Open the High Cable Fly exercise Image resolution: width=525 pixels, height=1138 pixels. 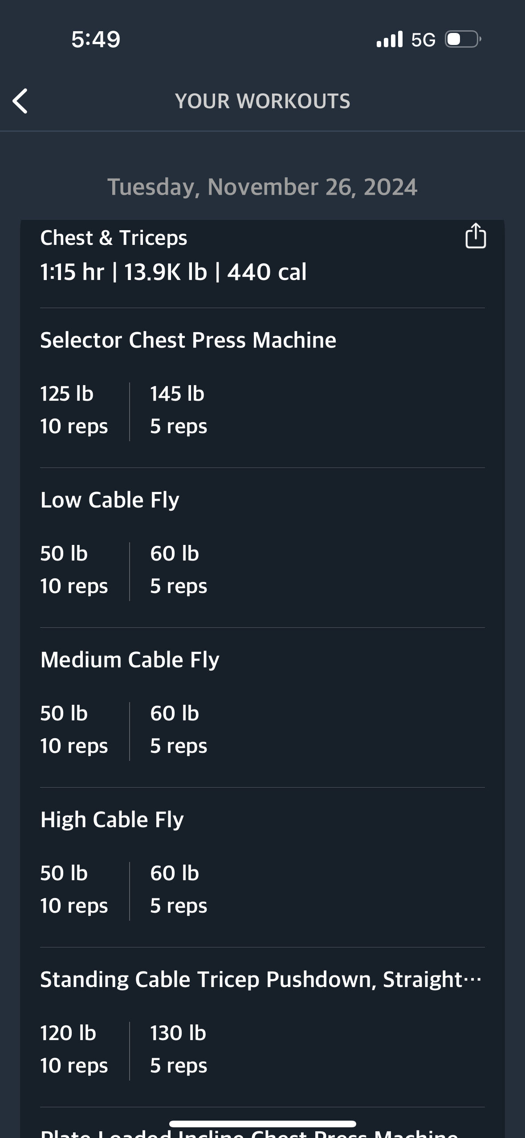point(112,820)
